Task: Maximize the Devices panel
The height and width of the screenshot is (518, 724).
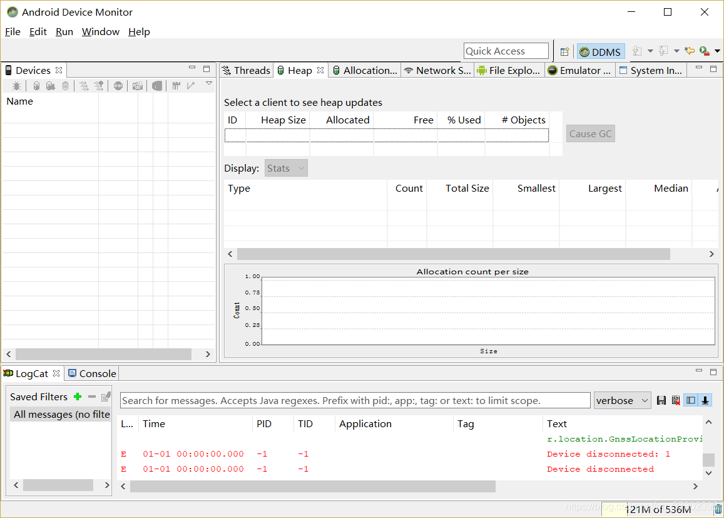Action: [206, 68]
